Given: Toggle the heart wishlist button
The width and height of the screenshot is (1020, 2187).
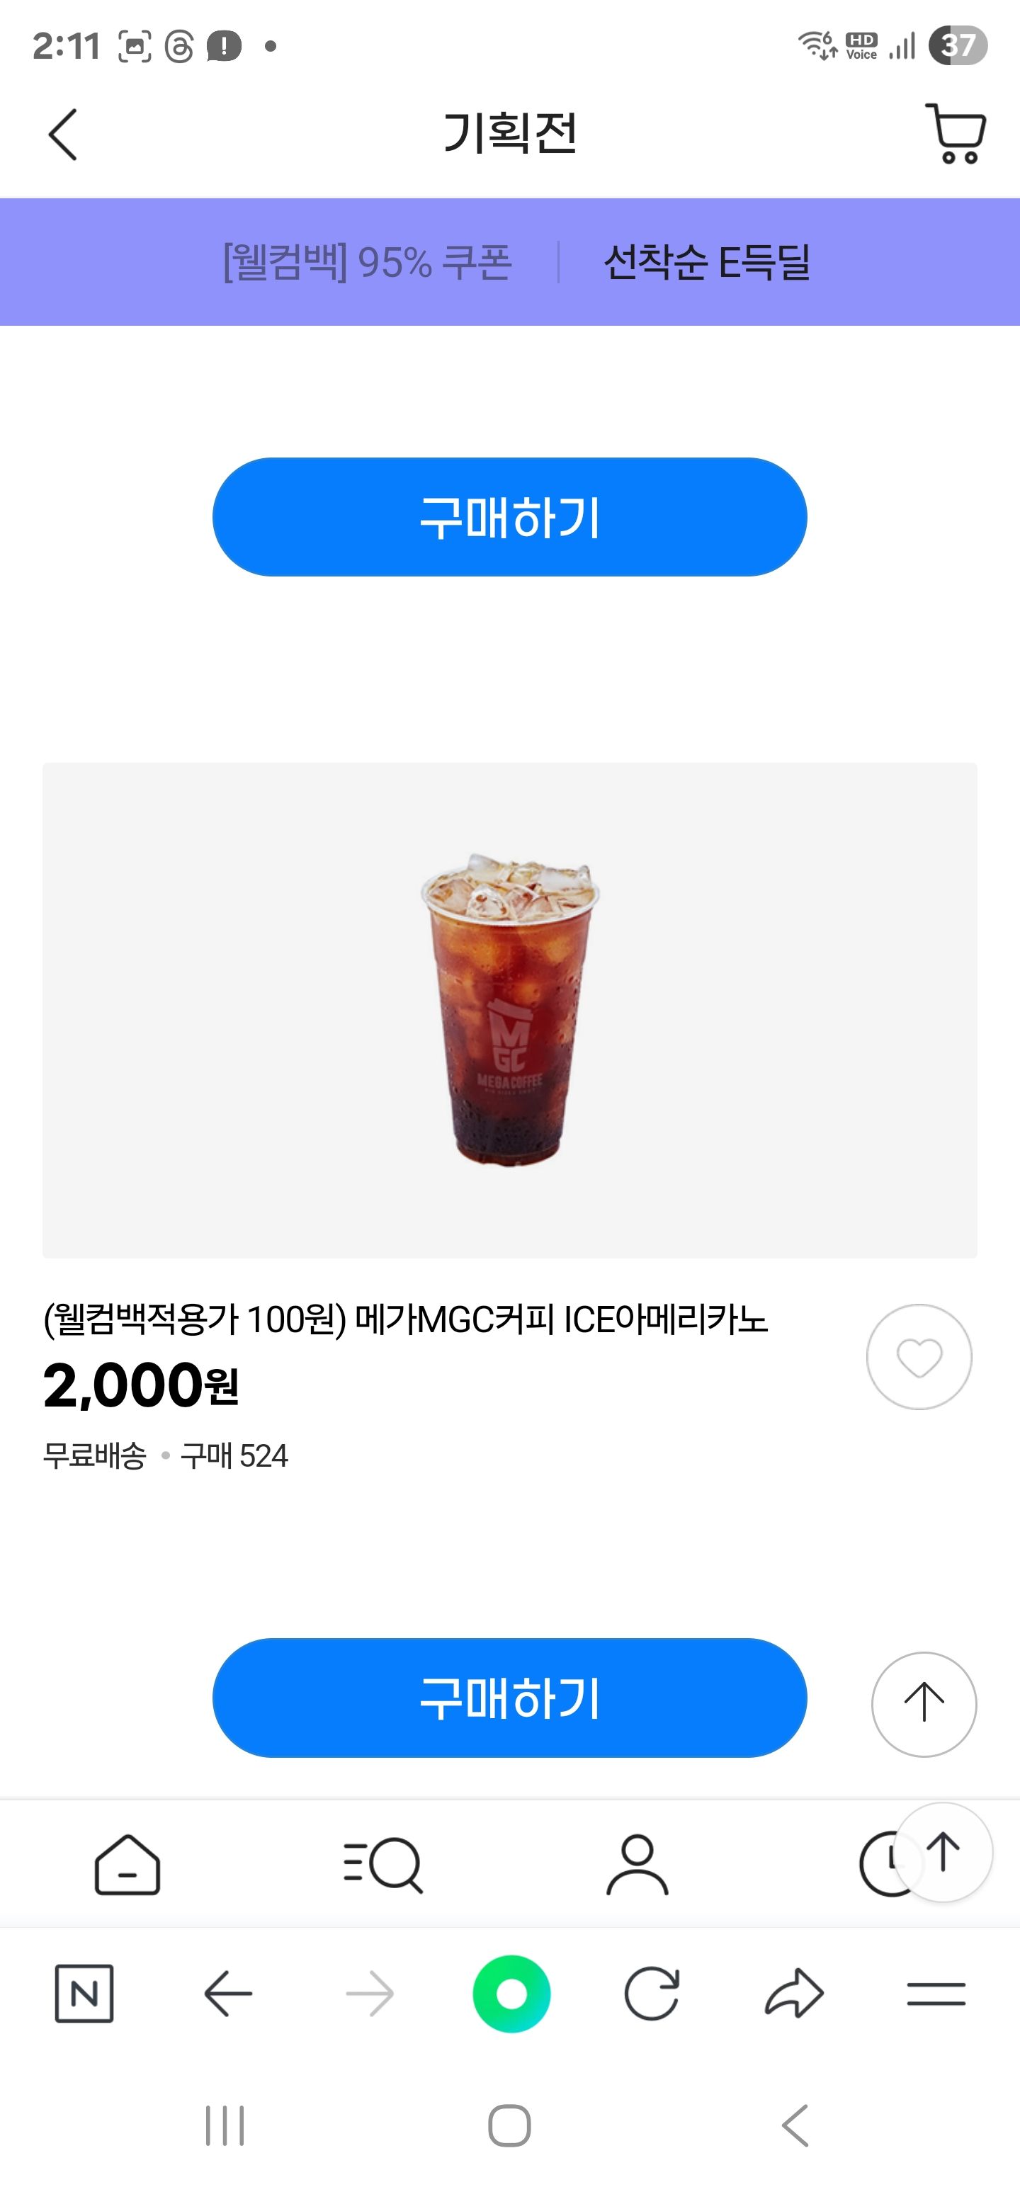Looking at the screenshot, I should tap(919, 1357).
